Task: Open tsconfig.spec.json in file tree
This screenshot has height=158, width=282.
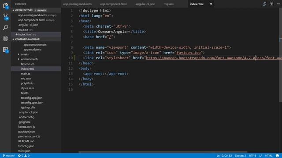Action: pos(32,103)
